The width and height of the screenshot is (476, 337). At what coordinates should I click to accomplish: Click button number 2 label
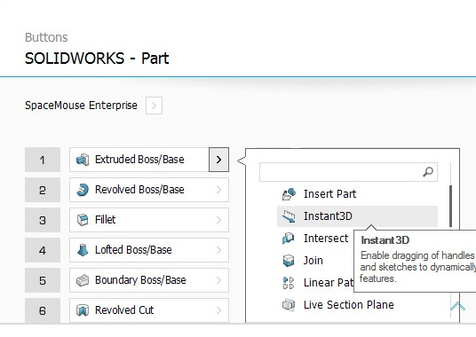43,190
